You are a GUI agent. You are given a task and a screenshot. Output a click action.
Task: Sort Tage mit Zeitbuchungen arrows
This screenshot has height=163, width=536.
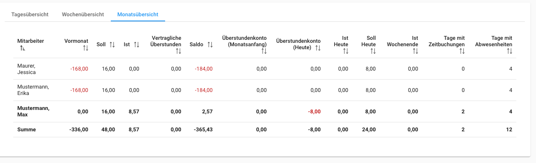tap(462, 51)
